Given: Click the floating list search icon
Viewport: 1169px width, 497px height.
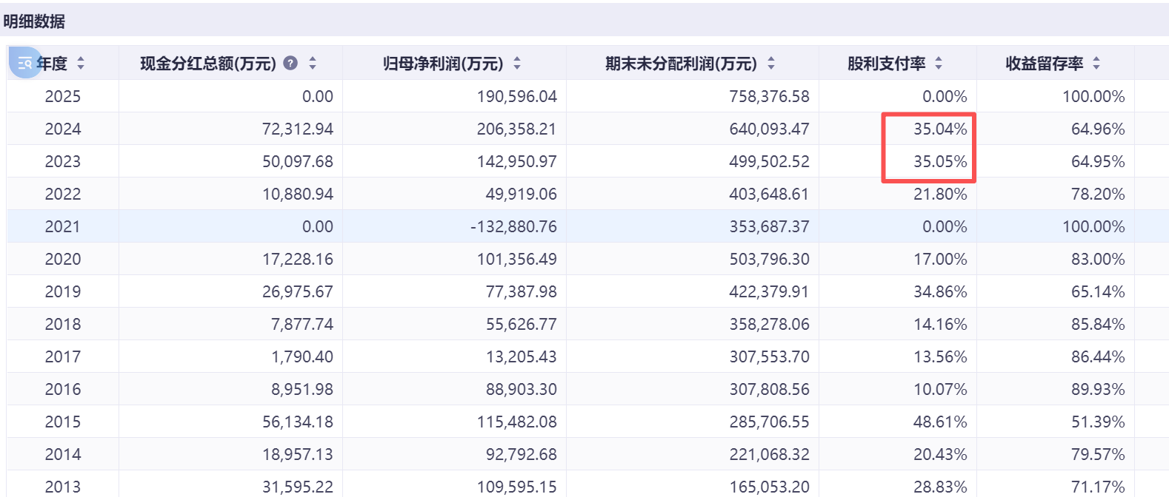Looking at the screenshot, I should (24, 63).
